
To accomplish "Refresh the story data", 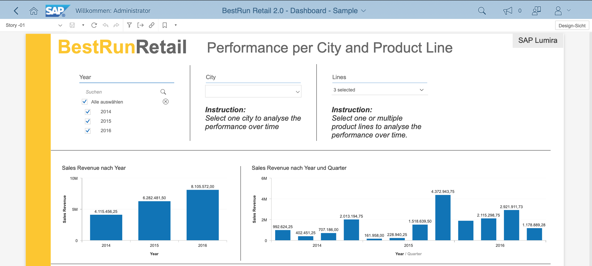I will coord(94,25).
